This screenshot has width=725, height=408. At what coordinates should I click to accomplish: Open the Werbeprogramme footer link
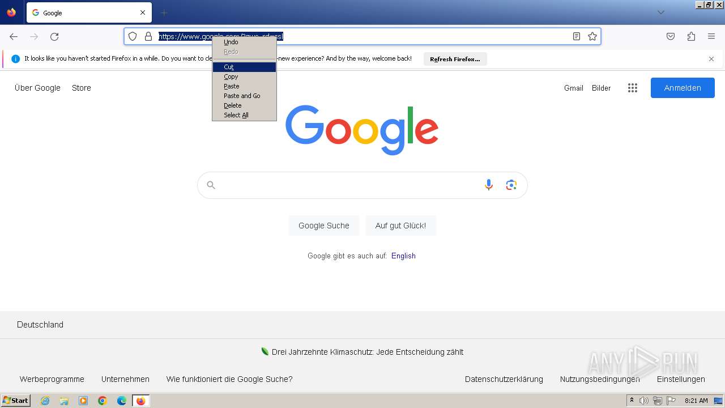[52, 379]
